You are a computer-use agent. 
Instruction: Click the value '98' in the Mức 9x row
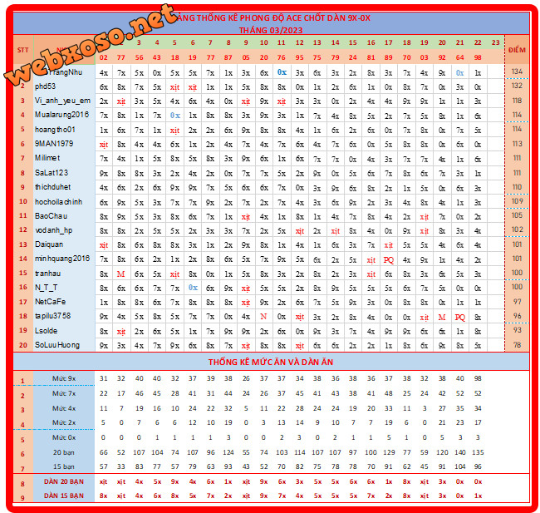point(478,378)
